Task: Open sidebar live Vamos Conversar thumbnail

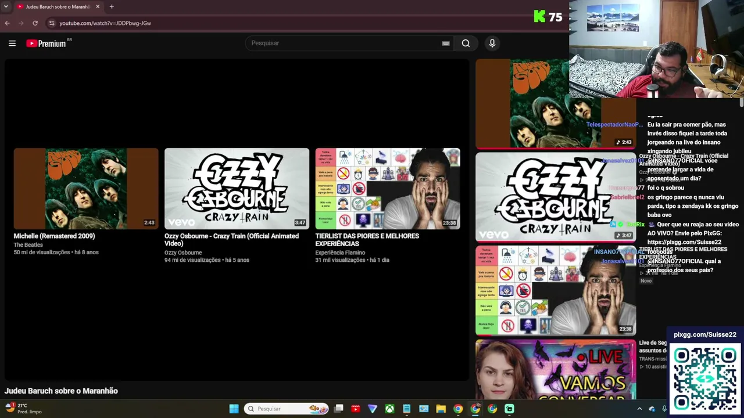Action: pos(555,369)
